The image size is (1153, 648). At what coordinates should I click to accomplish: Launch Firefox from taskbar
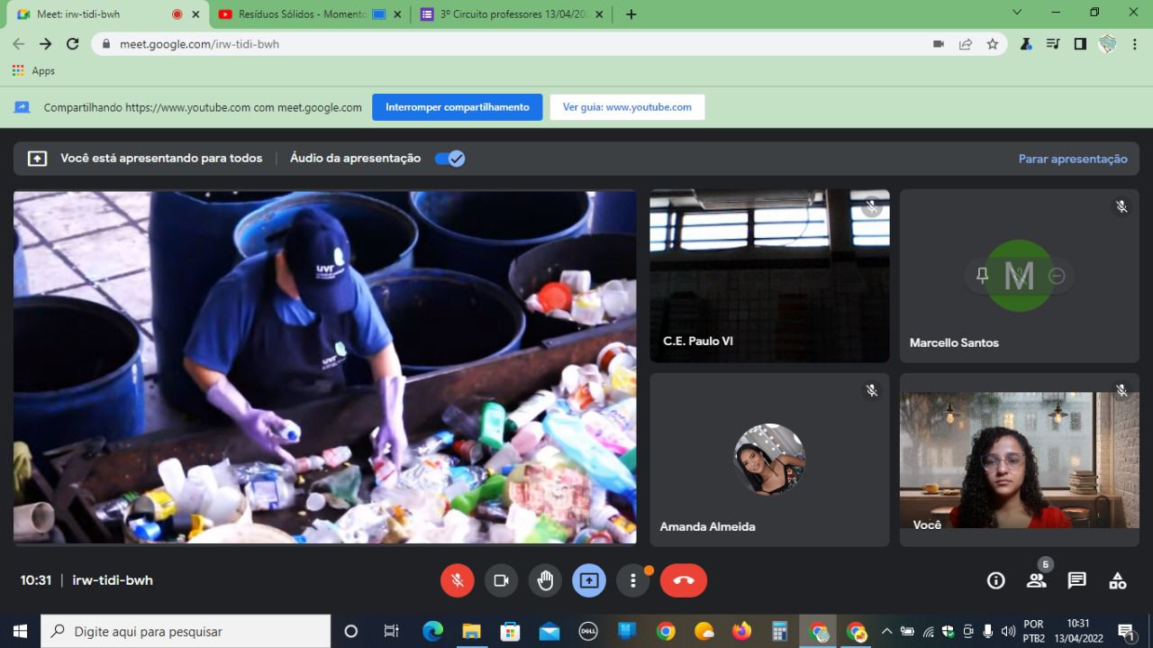click(x=742, y=631)
